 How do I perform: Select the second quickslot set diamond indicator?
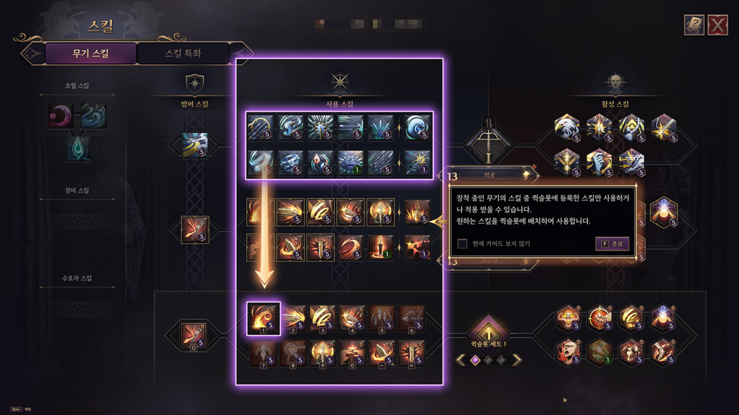pyautogui.click(x=489, y=360)
